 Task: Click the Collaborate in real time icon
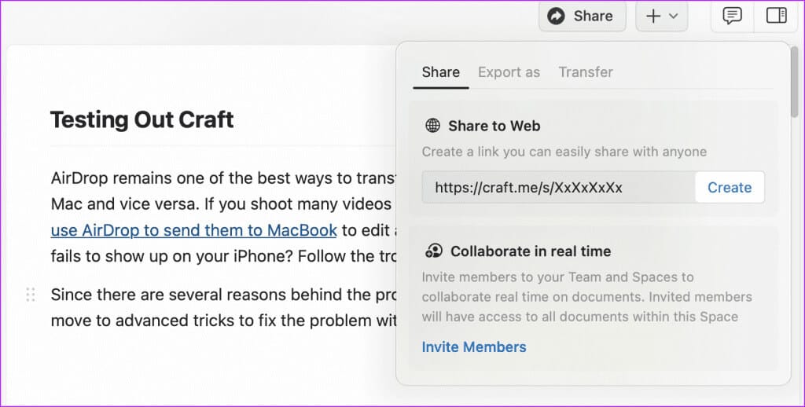(x=434, y=251)
